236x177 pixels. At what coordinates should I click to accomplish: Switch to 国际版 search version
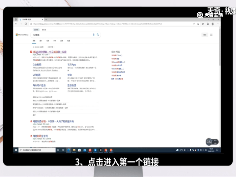(44, 30)
